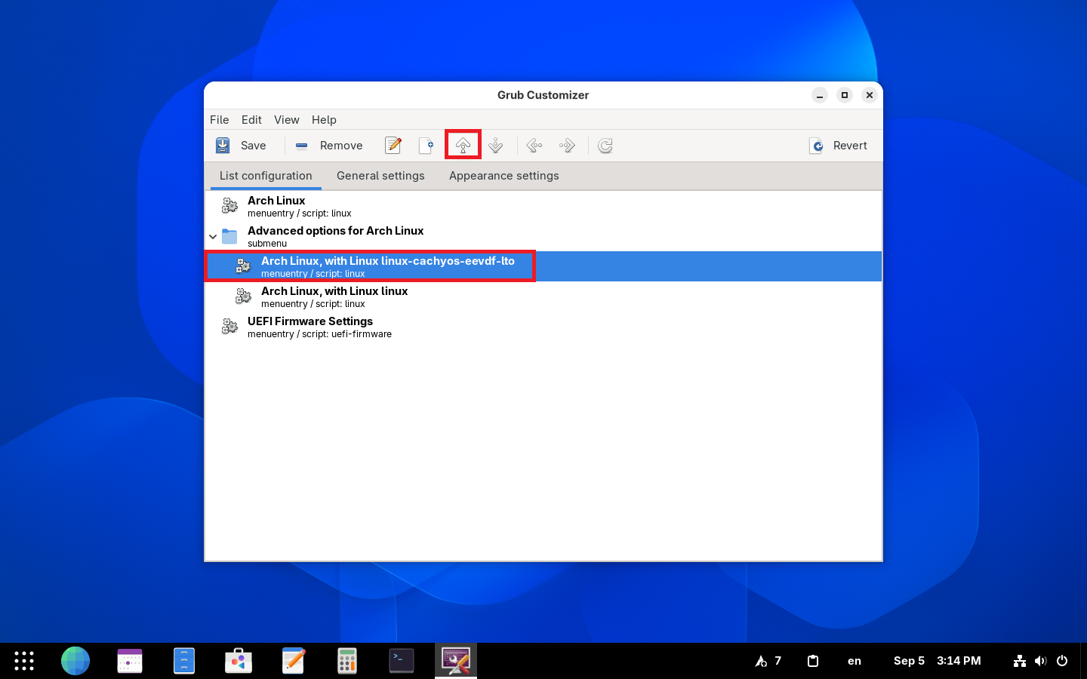Click the right arrow toolbar icon

568,146
